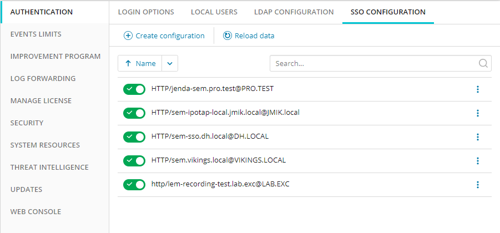Expand the sort field dropdown chevron
500x233 pixels.
[170, 63]
